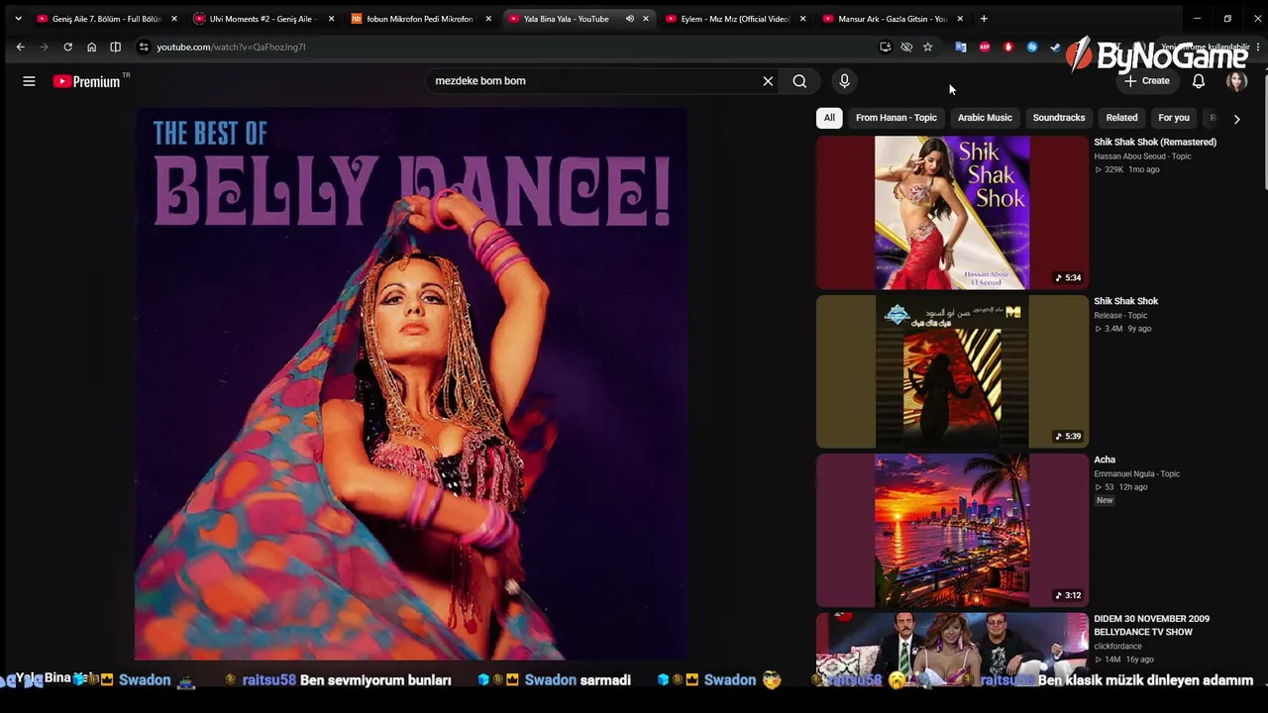Viewport: 1268px width, 713px height.
Task: Open the Shik Shak Shok Release title
Action: (x=1125, y=301)
